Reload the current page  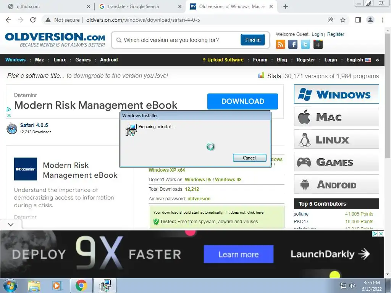coord(33,20)
